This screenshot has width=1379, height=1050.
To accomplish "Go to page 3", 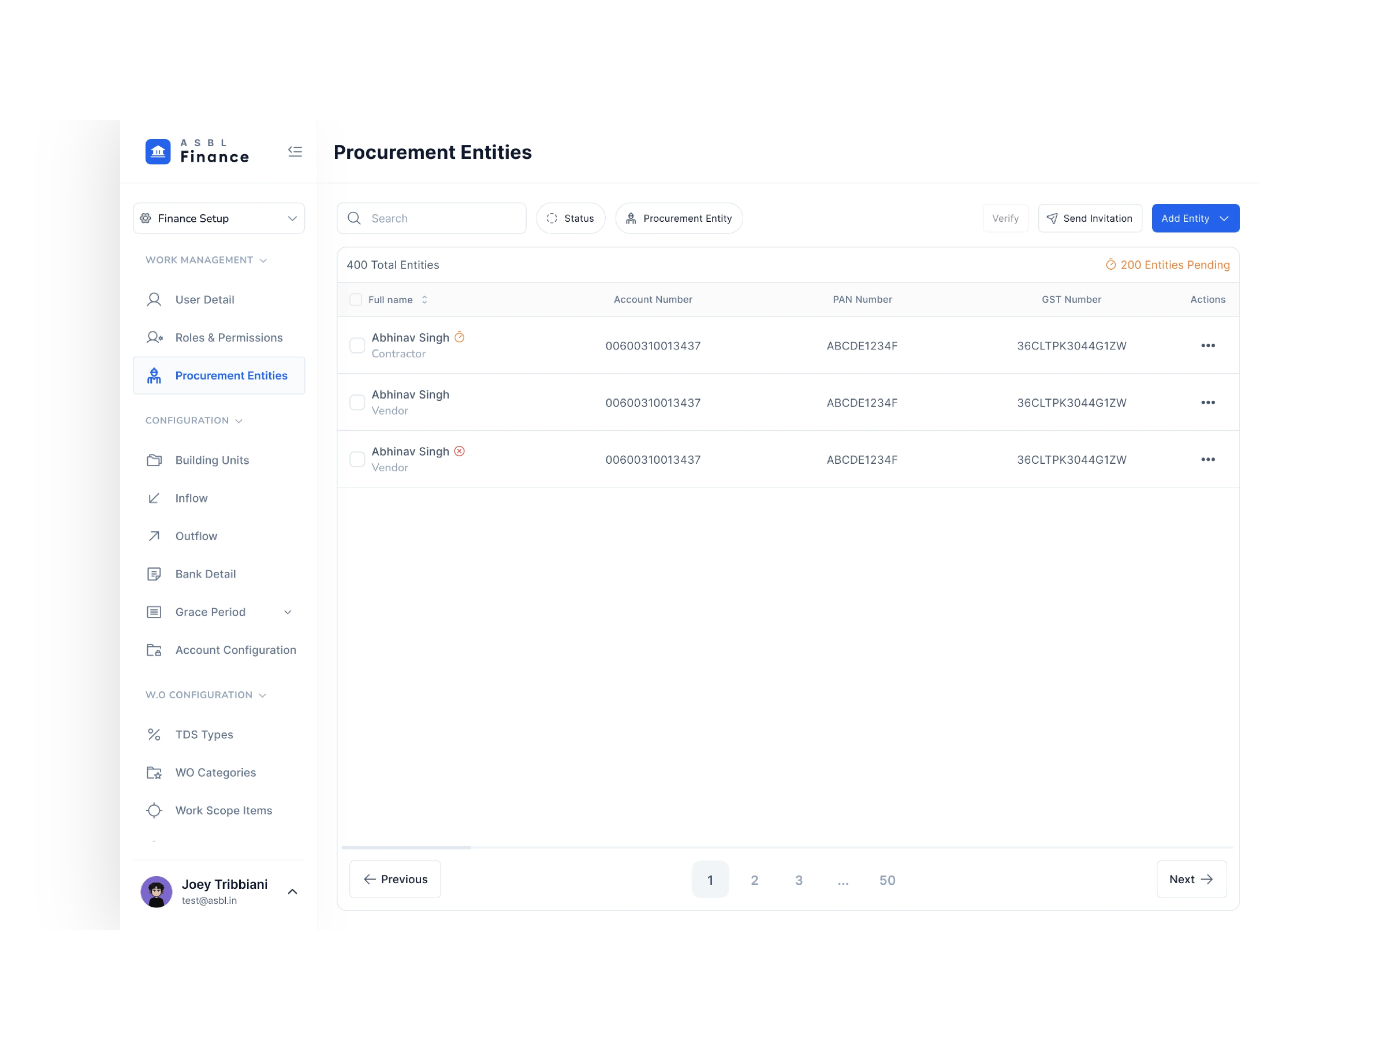I will (x=799, y=880).
